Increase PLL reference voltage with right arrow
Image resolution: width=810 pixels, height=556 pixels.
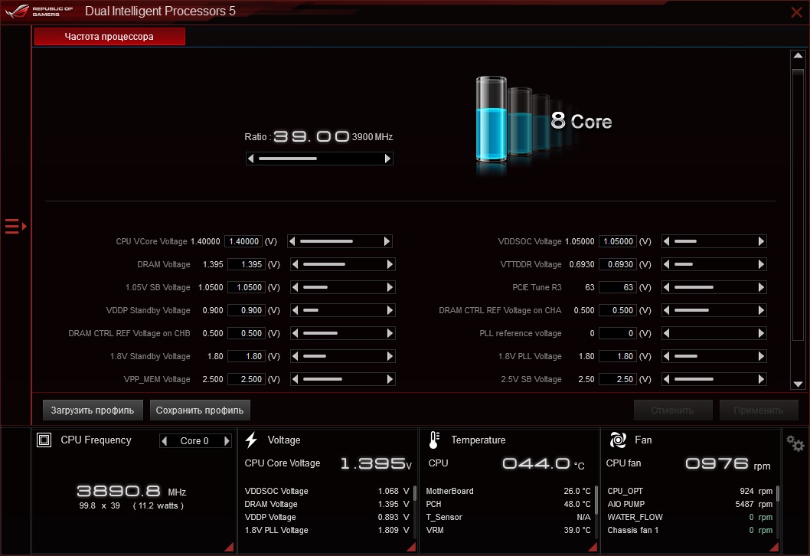761,333
